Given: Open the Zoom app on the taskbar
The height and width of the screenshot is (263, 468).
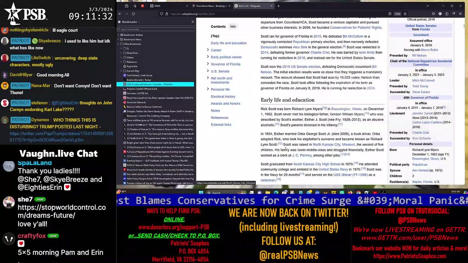Looking at the screenshot, I should tap(317, 193).
